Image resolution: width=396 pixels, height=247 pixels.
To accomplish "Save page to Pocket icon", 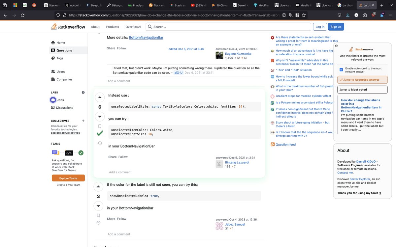I will (x=339, y=15).
